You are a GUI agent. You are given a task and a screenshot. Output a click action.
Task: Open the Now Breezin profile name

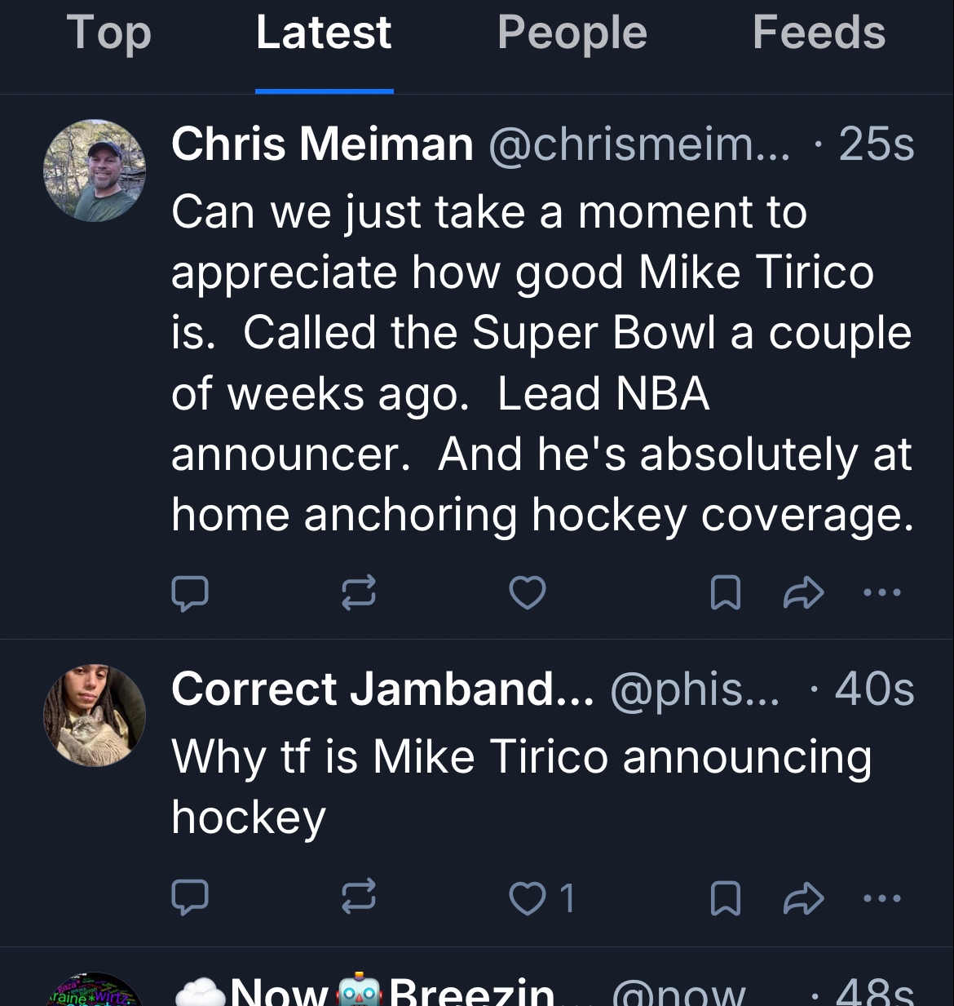(391, 992)
